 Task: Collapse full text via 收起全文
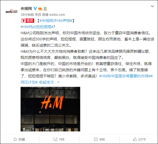point(47,82)
